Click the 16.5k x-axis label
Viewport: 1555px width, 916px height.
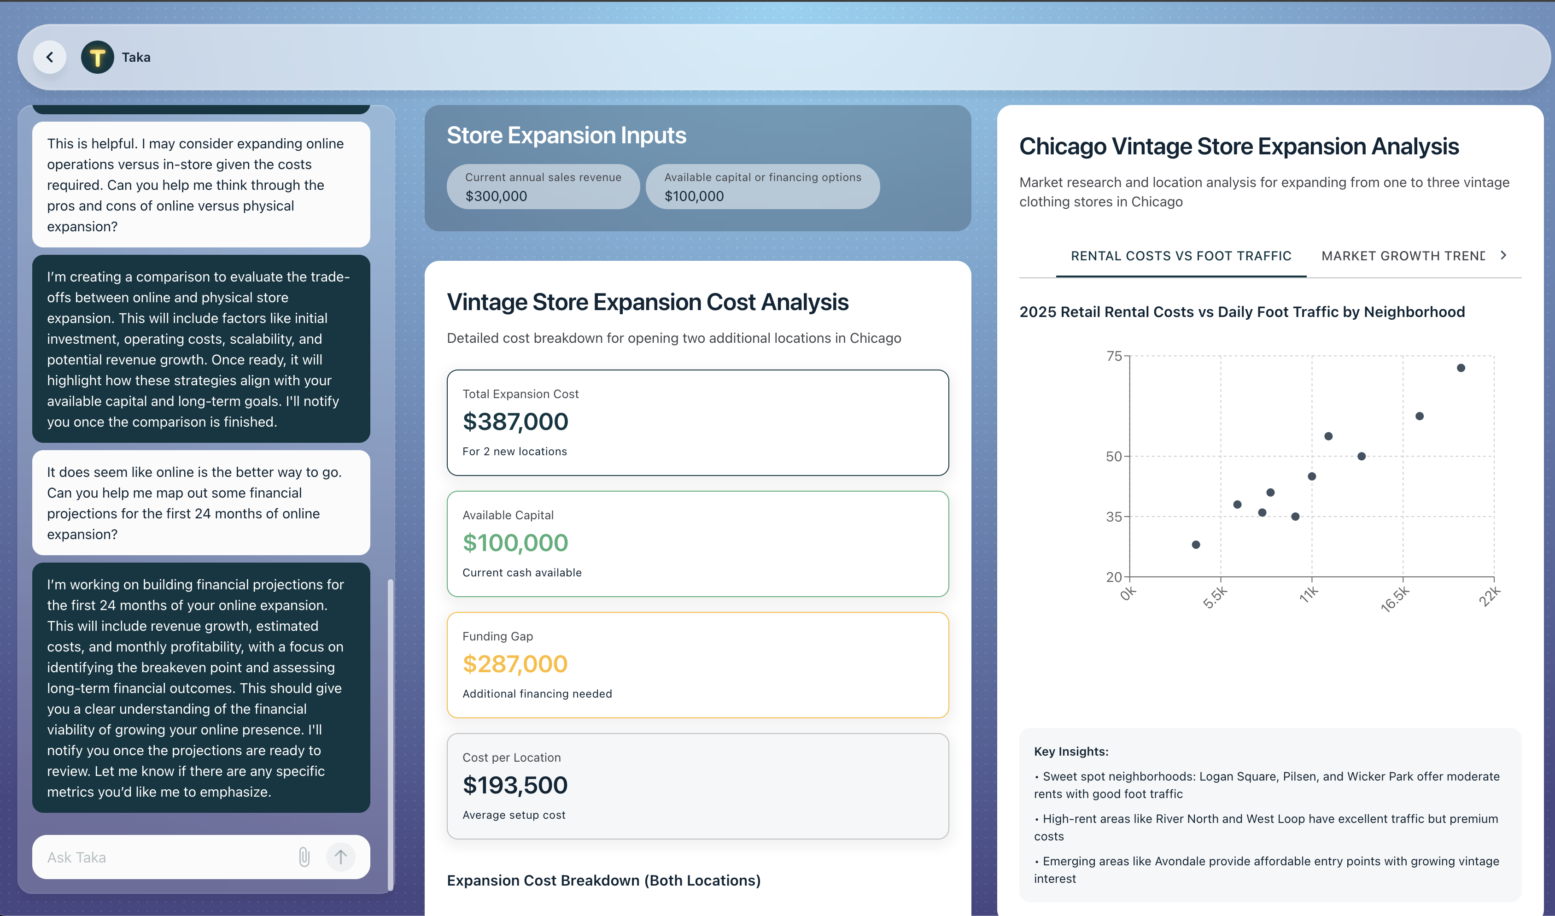(1395, 599)
